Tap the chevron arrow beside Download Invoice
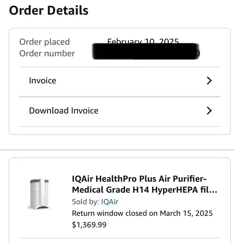This screenshot has height=244, width=234. (209, 111)
